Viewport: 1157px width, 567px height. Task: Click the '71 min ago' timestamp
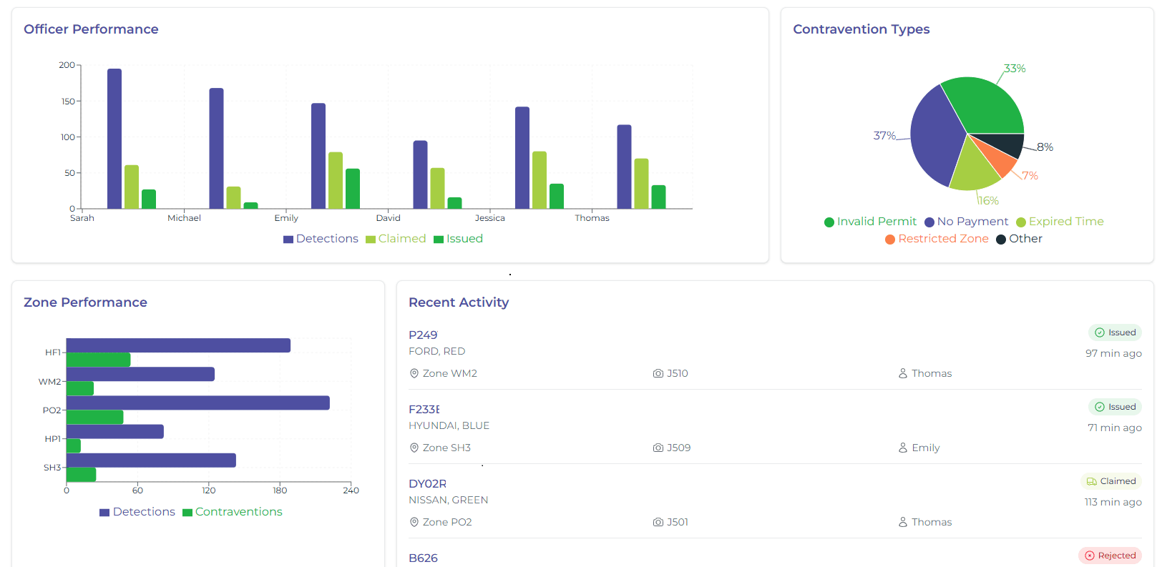[x=1115, y=428]
